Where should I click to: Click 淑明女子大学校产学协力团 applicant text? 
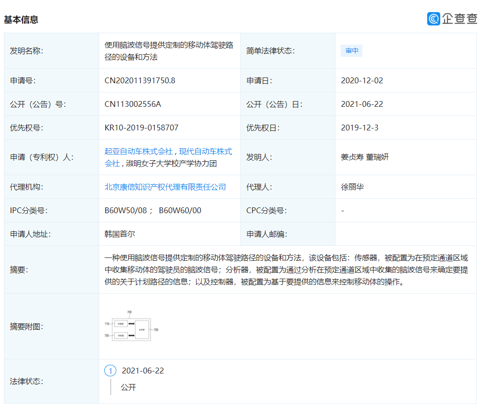[x=171, y=164]
